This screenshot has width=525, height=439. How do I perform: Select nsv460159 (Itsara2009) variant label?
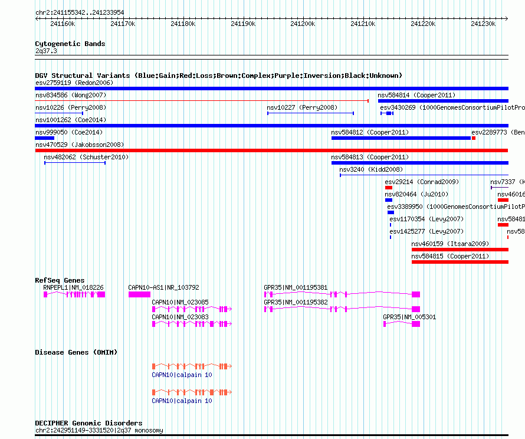[450, 244]
